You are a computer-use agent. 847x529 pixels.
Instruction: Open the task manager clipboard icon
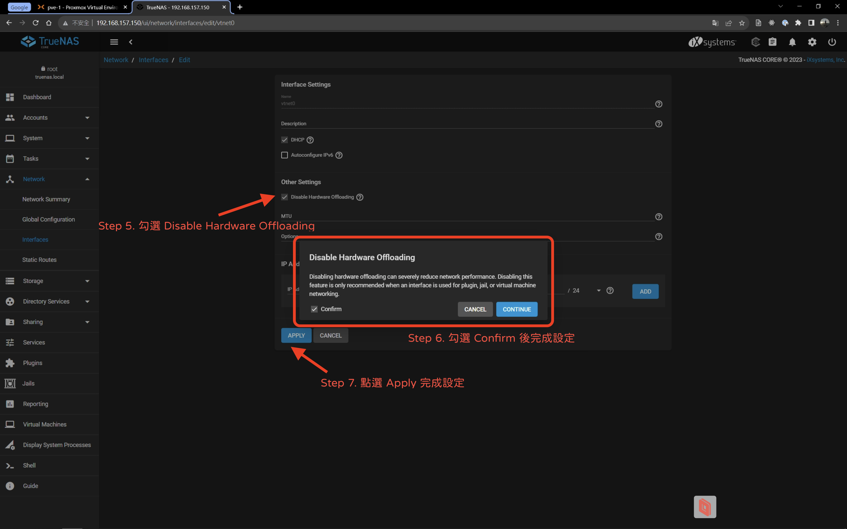point(772,42)
